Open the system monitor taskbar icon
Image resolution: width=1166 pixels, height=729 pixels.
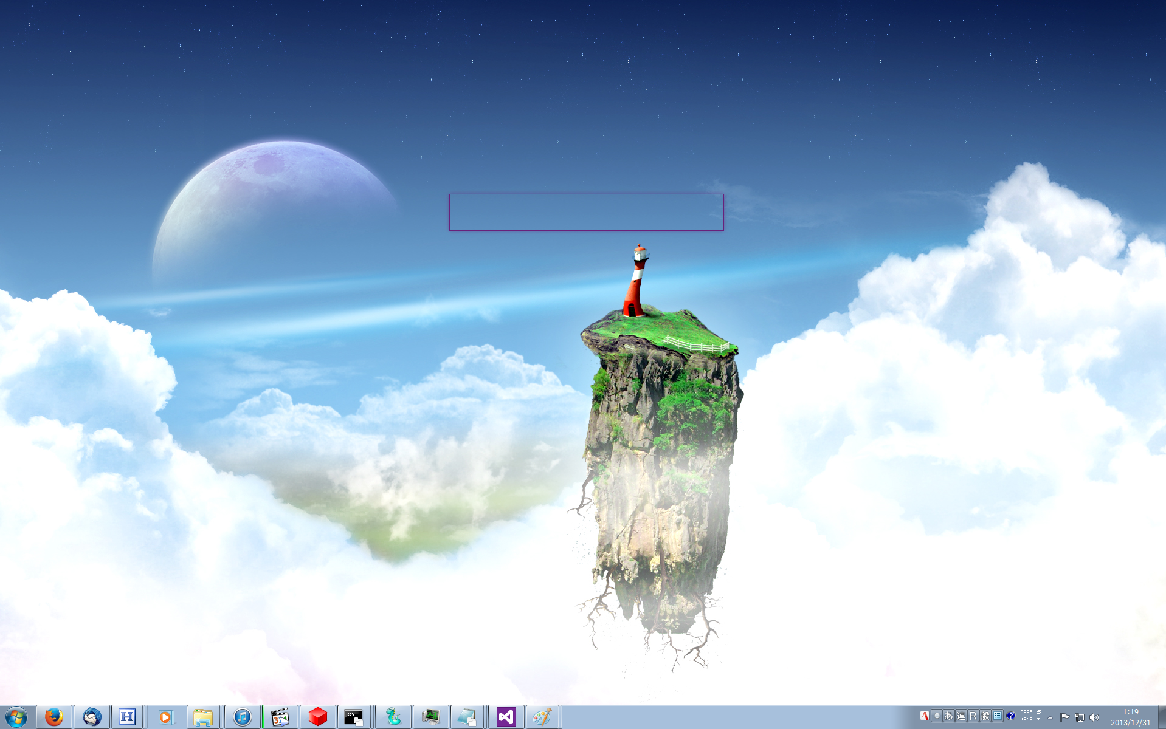point(431,717)
